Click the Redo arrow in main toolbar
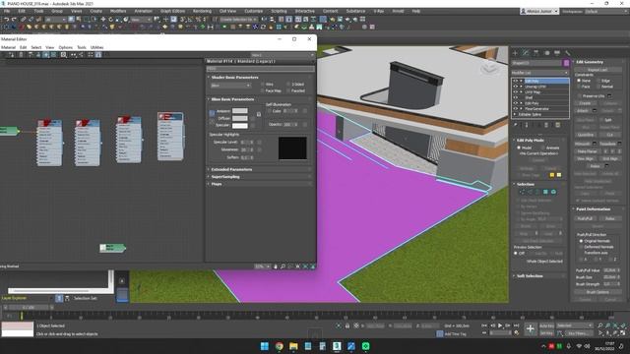The height and width of the screenshot is (354, 630). 14,20
